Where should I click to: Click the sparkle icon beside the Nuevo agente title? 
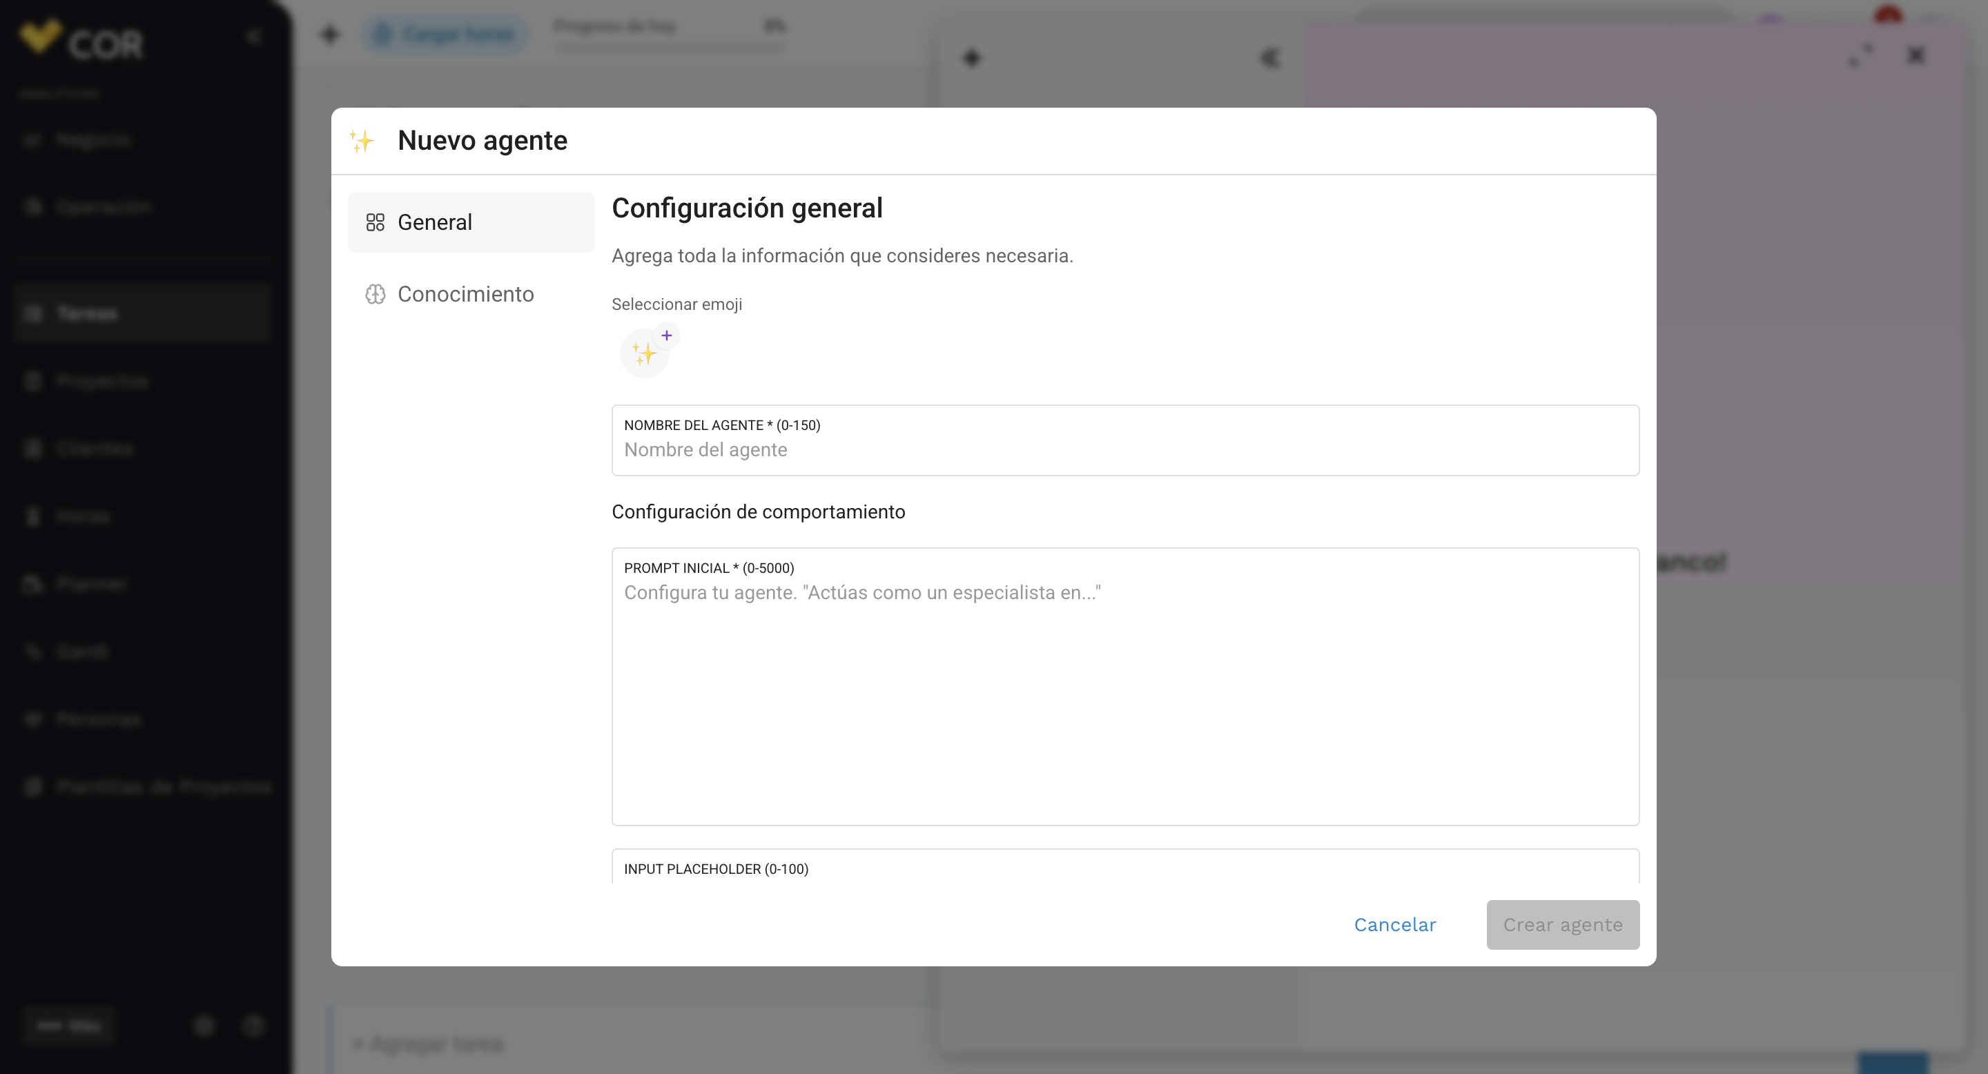(361, 140)
